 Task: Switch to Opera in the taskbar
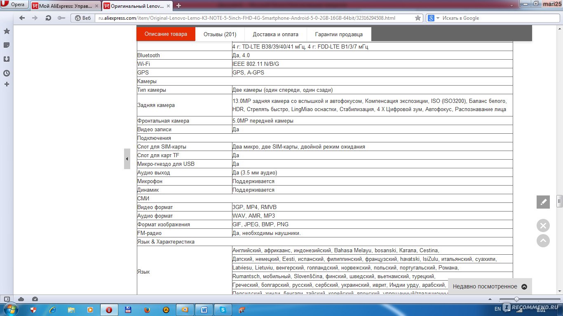109,310
